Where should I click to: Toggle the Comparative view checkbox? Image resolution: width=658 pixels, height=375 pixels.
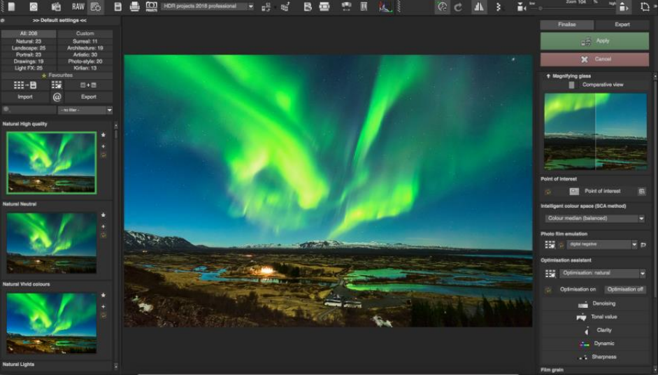pos(571,85)
